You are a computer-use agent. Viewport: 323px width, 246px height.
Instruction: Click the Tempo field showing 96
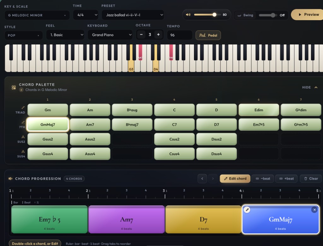[179, 35]
